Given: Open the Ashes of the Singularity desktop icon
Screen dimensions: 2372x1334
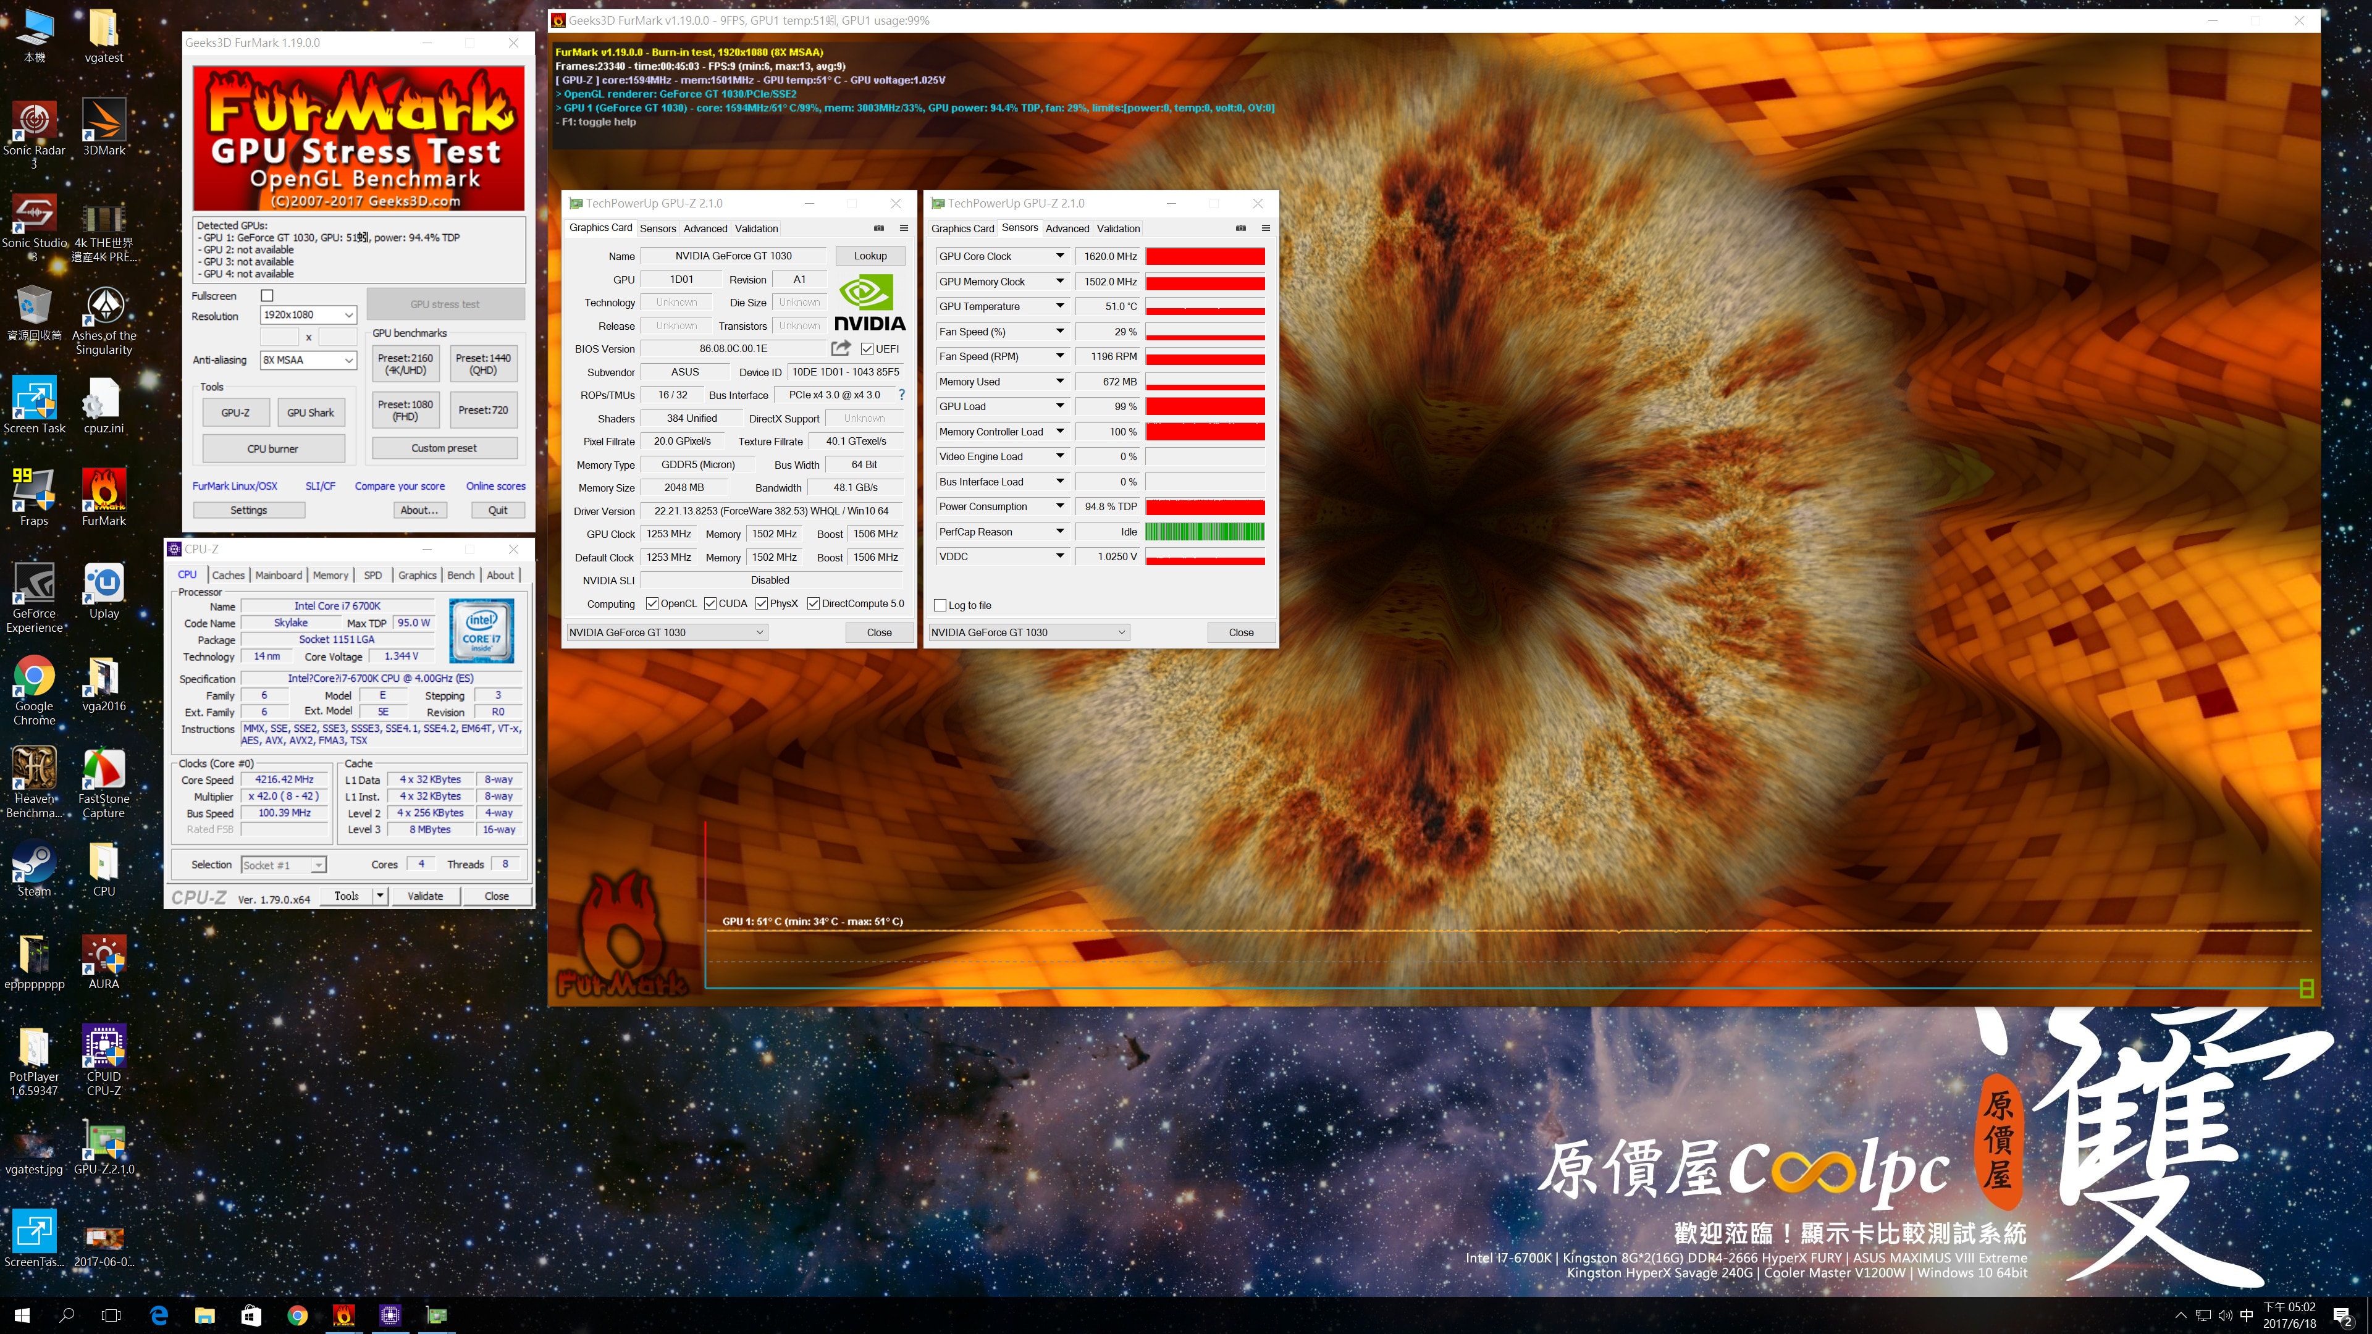Looking at the screenshot, I should (x=104, y=321).
